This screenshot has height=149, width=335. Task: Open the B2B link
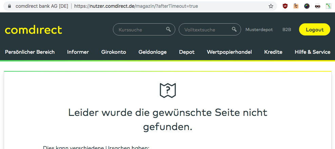pos(287,30)
